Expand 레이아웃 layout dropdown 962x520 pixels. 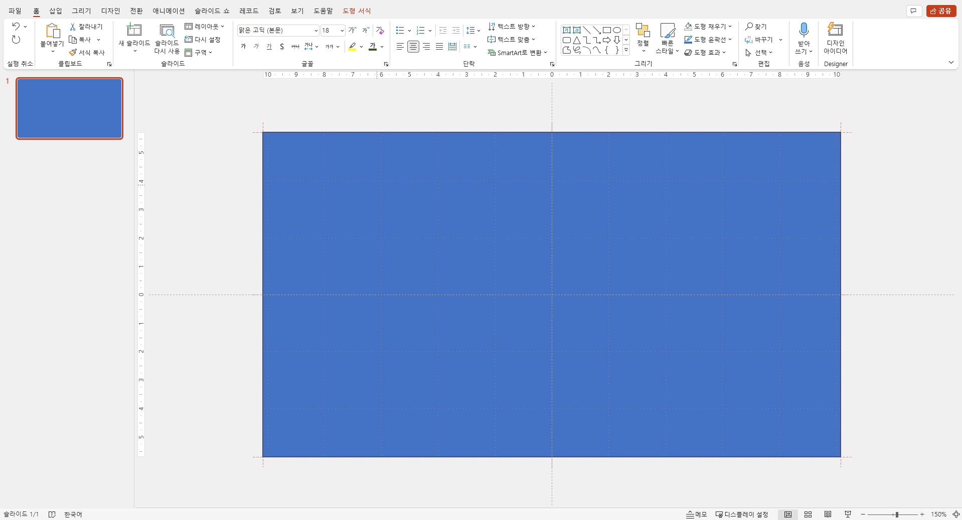coord(205,27)
